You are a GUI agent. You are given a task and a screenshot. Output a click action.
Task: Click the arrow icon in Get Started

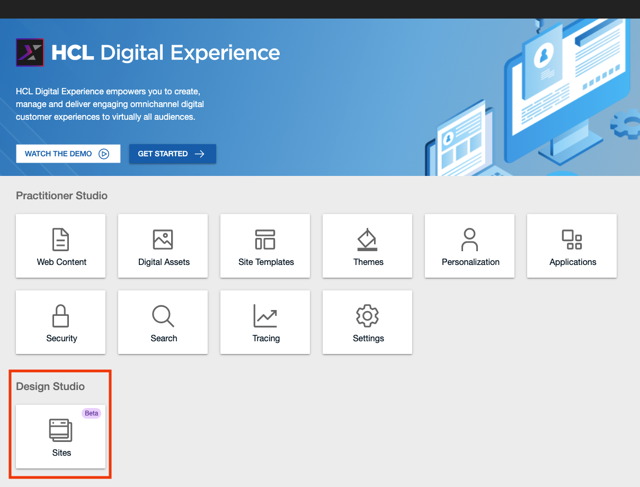click(x=199, y=153)
